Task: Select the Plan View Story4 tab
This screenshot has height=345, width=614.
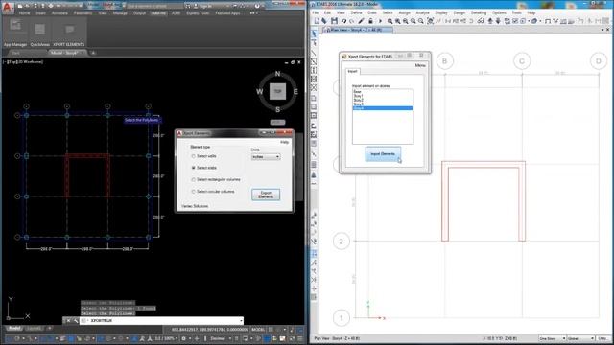Action: [x=358, y=30]
